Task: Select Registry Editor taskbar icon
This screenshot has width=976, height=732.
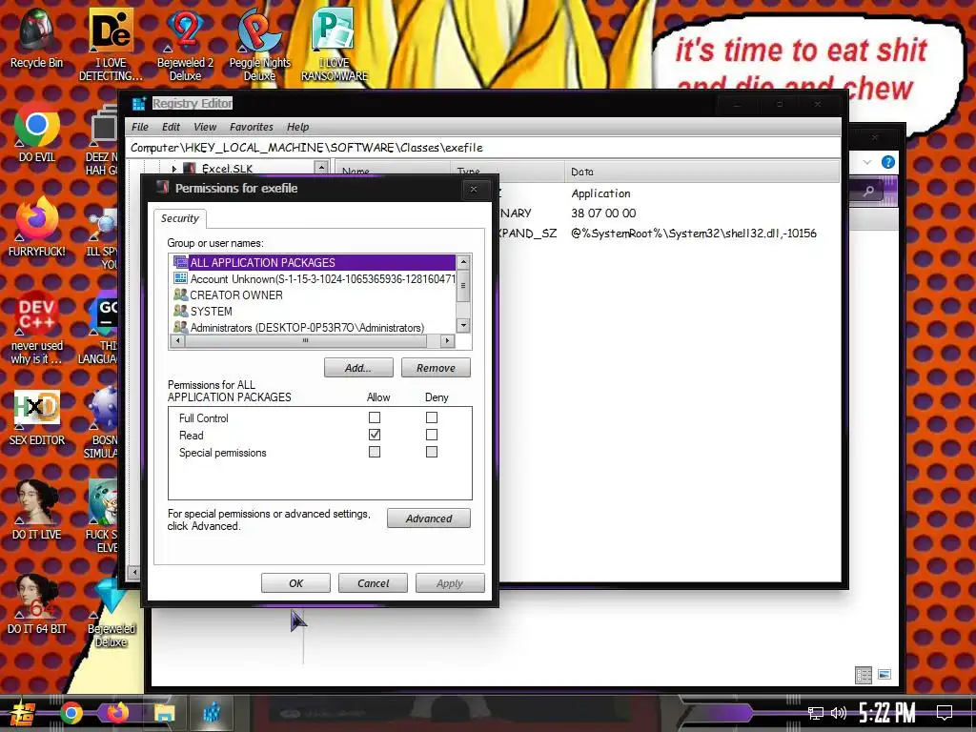Action: tap(212, 713)
